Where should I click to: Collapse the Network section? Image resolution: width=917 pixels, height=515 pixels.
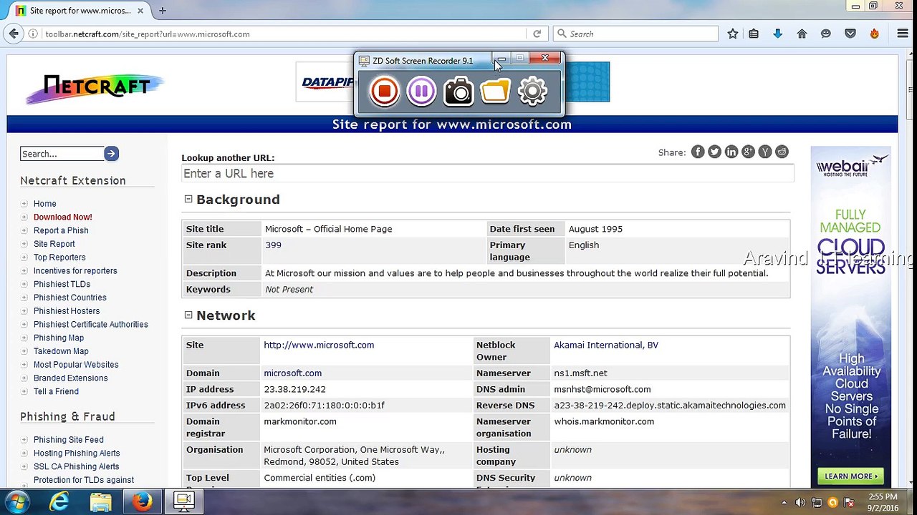(x=188, y=315)
